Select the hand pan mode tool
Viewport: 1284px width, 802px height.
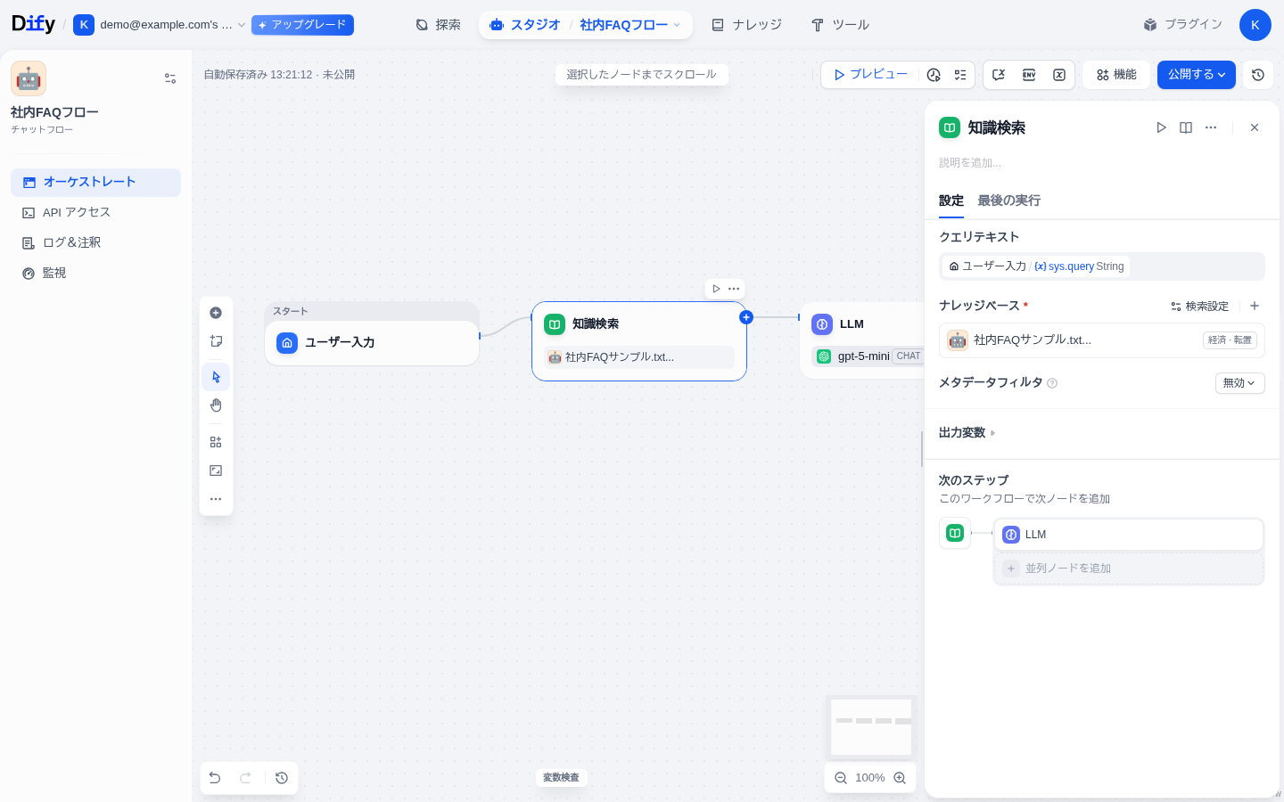216,405
